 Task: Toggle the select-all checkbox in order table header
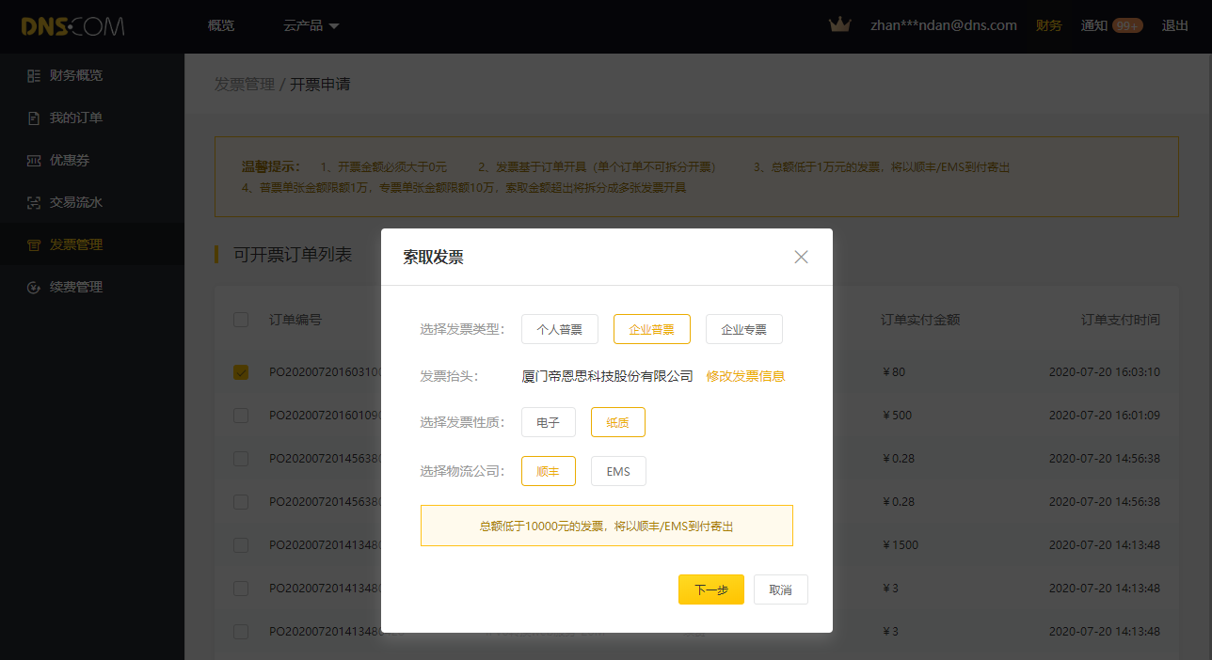[241, 320]
